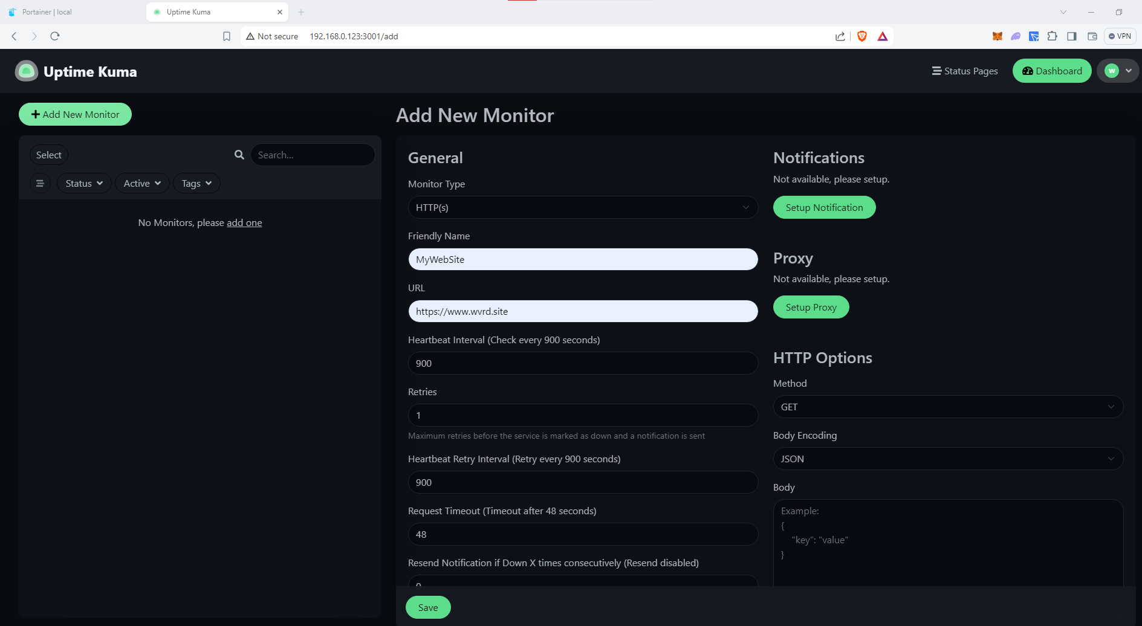
Task: Click the Request Timeout field
Action: 583,534
